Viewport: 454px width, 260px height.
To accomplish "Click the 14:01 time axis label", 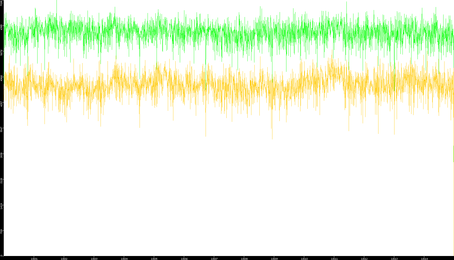I will click(x=34, y=258).
